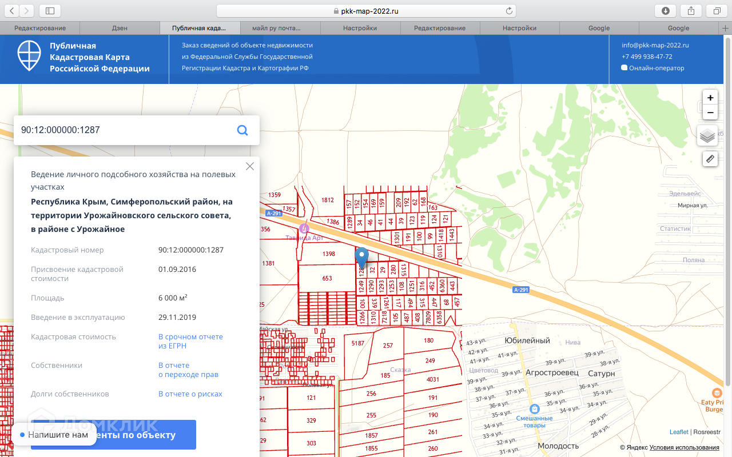Viewport: 732px width, 457px height.
Task: Switch to the Дзен tab
Action: point(120,28)
